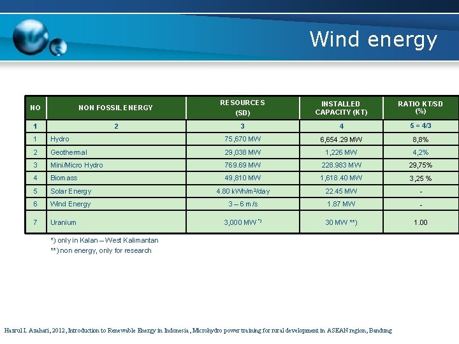Click the "Solar Energy" row label
This screenshot has width=459, height=344.
(71, 191)
